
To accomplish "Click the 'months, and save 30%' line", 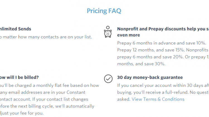I will 141,64.
